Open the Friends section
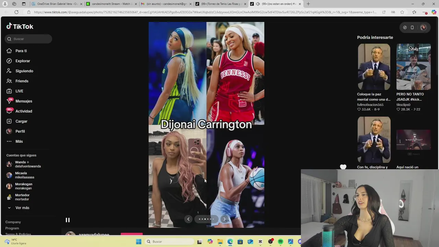 tap(22, 81)
